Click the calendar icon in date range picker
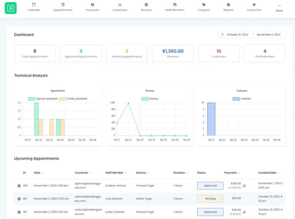This screenshot has width=295, height=219. [x=222, y=34]
